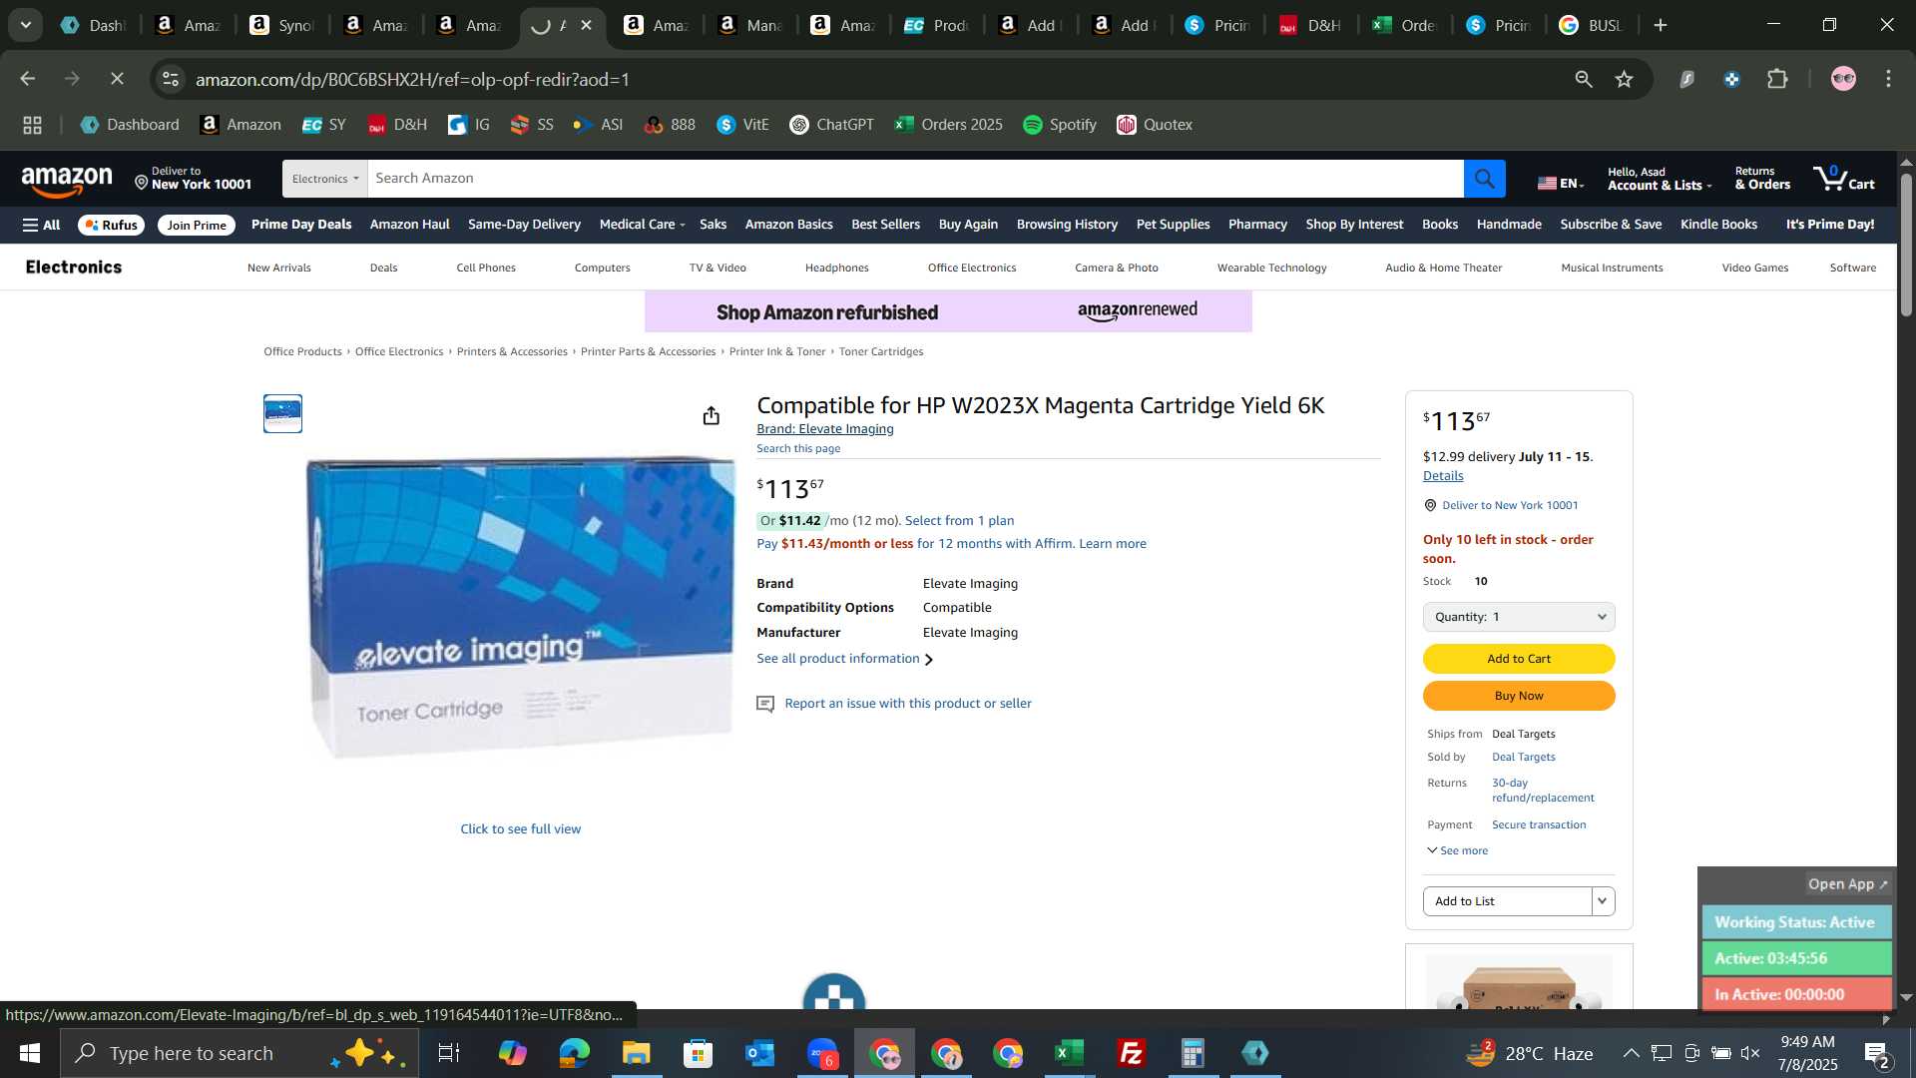Open the Quotex bookmark

(1155, 125)
